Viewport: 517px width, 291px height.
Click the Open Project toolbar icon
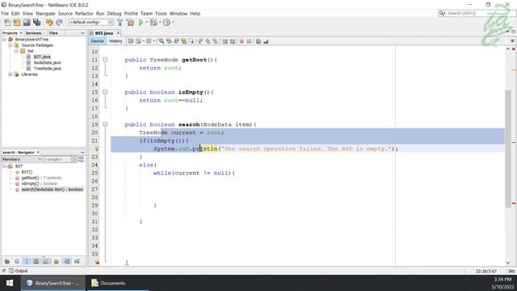coord(27,23)
